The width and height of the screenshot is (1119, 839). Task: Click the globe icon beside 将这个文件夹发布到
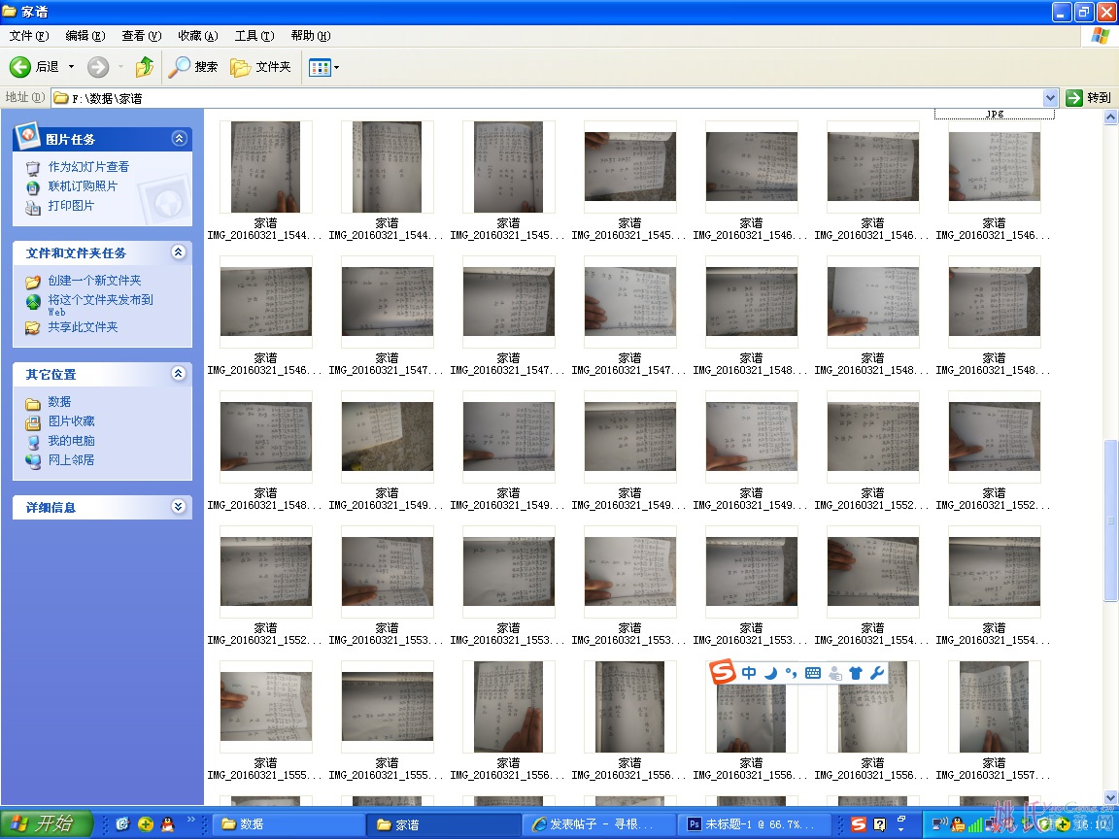[x=33, y=302]
